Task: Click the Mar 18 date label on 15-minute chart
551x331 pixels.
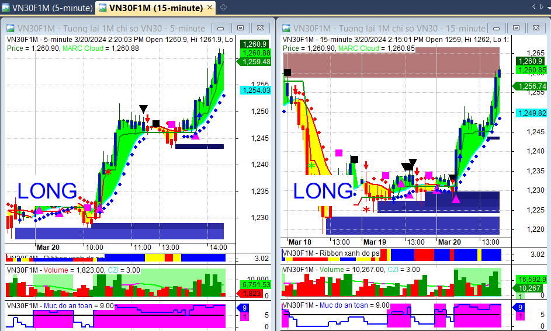Action: pos(300,242)
